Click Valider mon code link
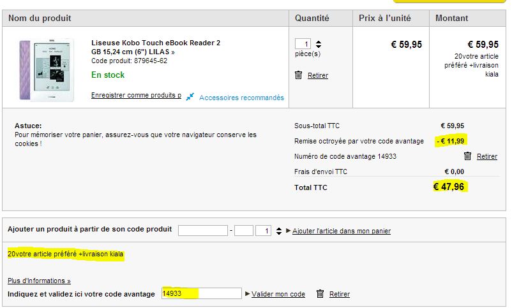The width and height of the screenshot is (512, 308). pos(278,294)
